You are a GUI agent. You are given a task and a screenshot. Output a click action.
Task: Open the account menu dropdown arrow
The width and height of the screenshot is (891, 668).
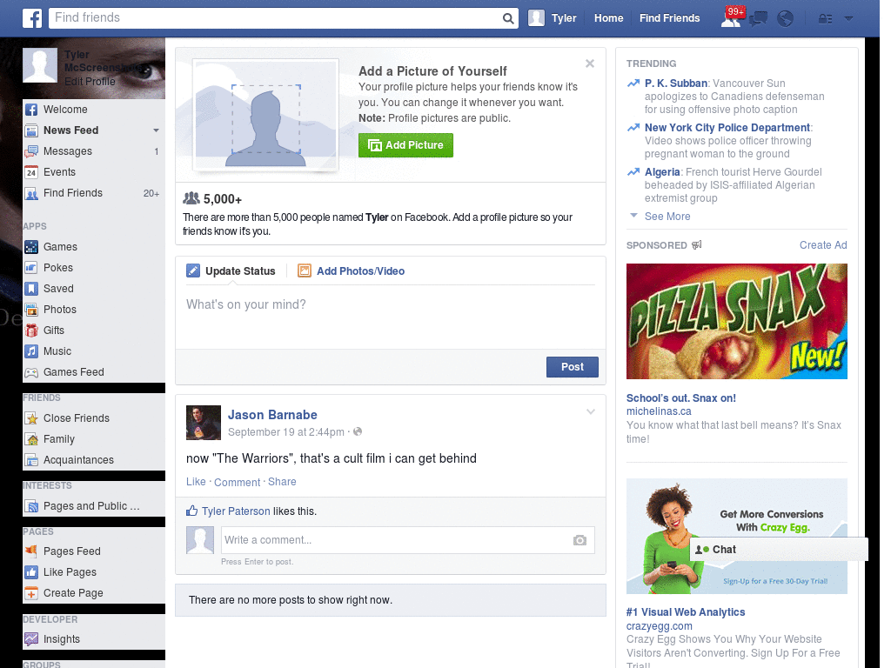tap(849, 19)
